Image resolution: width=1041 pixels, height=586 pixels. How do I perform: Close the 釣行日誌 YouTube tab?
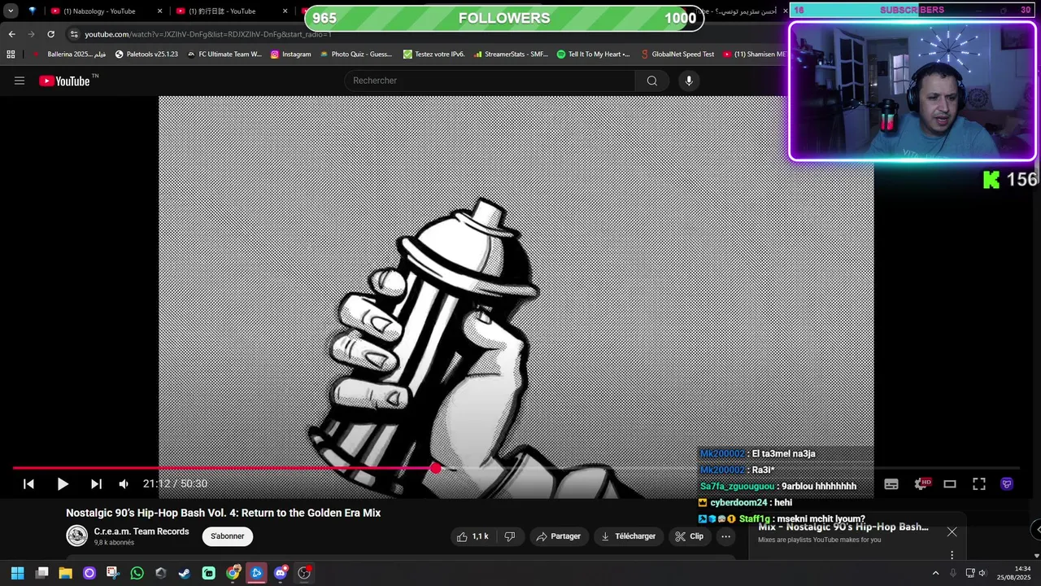pyautogui.click(x=285, y=11)
